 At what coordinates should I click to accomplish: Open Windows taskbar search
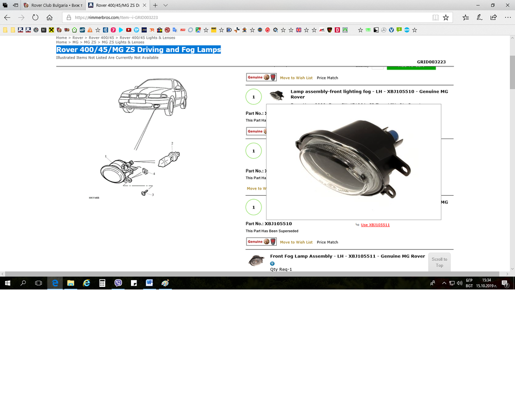coord(23,283)
